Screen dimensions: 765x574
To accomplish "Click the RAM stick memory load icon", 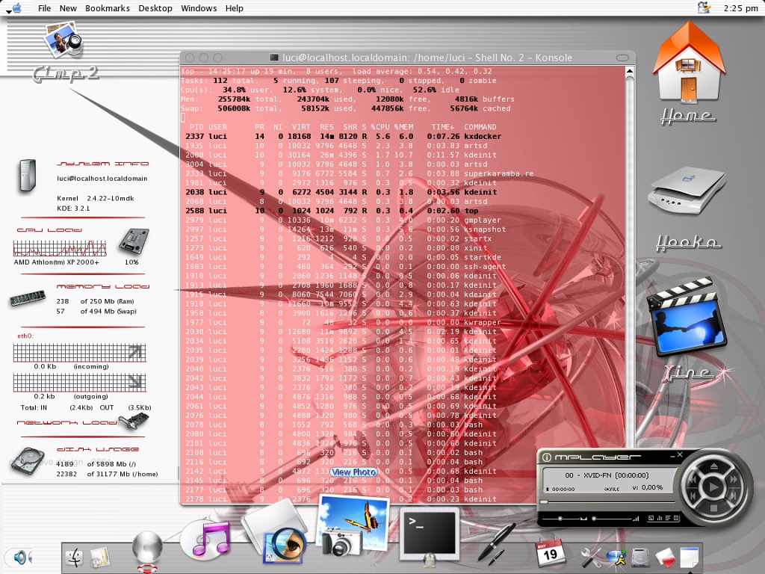I will coord(28,297).
